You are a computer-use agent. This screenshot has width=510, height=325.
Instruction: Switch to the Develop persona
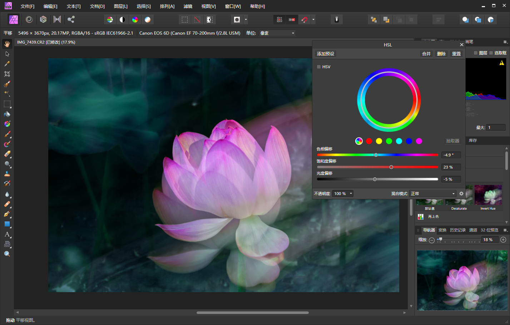coord(43,19)
